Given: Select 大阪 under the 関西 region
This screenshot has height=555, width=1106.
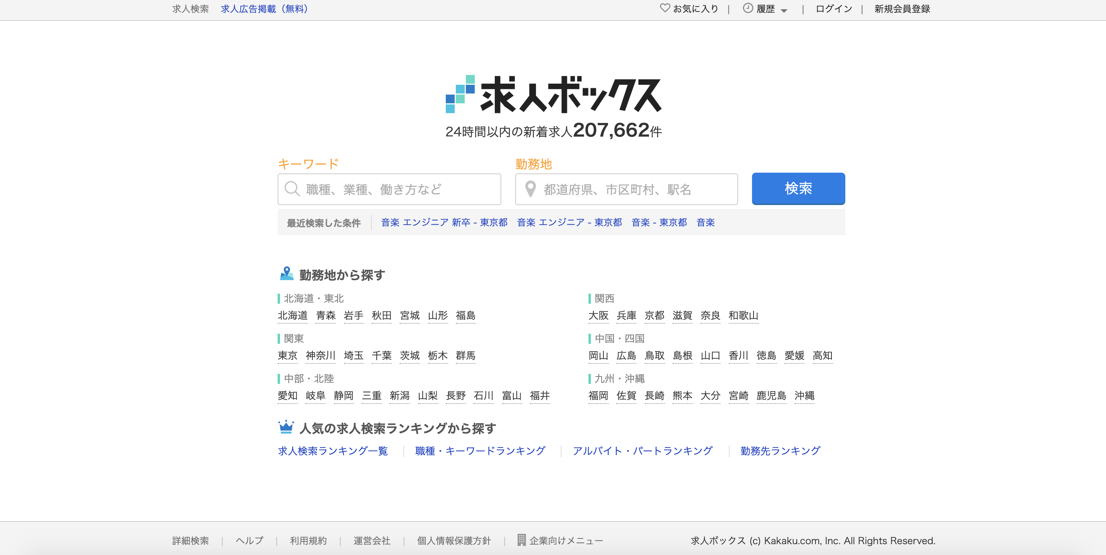Looking at the screenshot, I should tap(598, 316).
